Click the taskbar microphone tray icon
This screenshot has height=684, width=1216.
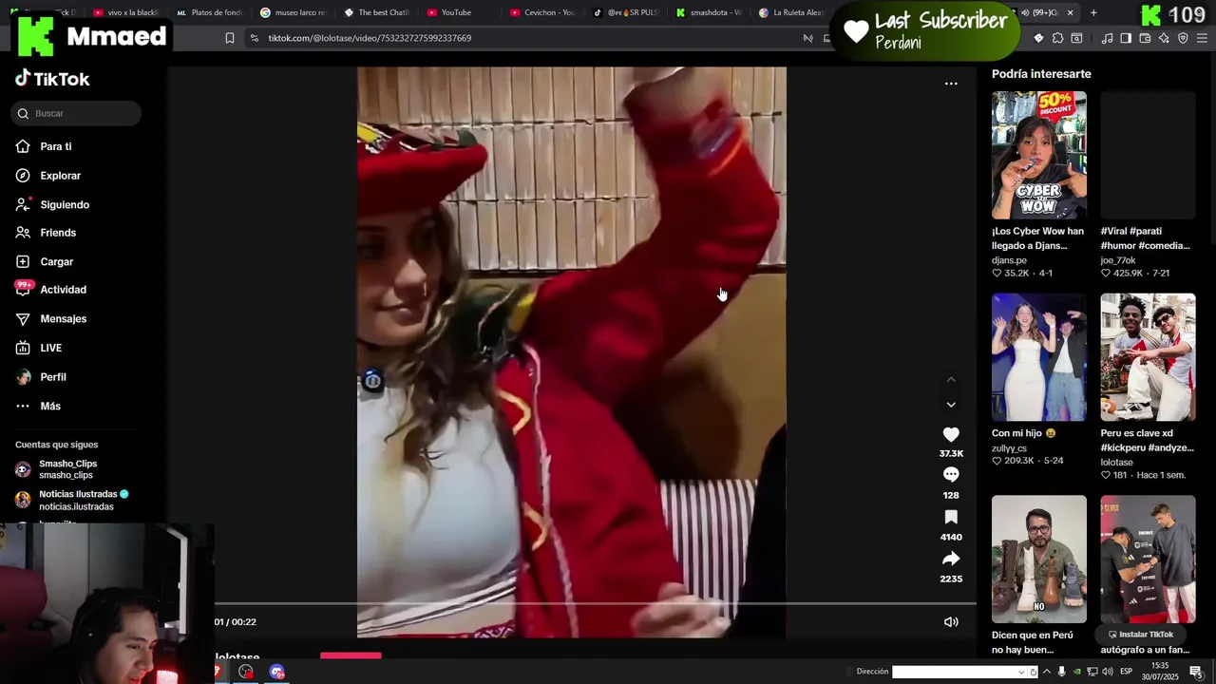coord(1062,672)
